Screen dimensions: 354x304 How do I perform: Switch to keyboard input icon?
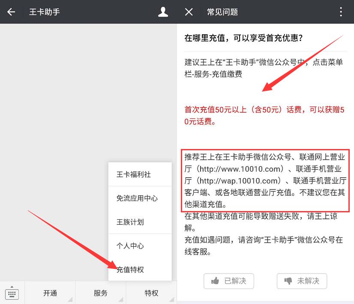(12, 293)
